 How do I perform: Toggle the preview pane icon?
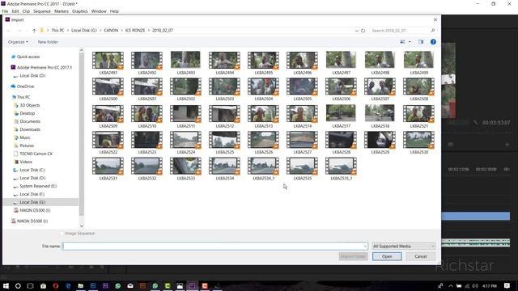point(421,42)
